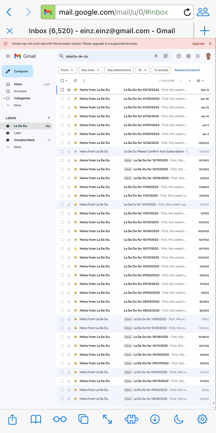The width and height of the screenshot is (216, 433).
Task: Open the Advanced search link
Action: tap(187, 70)
